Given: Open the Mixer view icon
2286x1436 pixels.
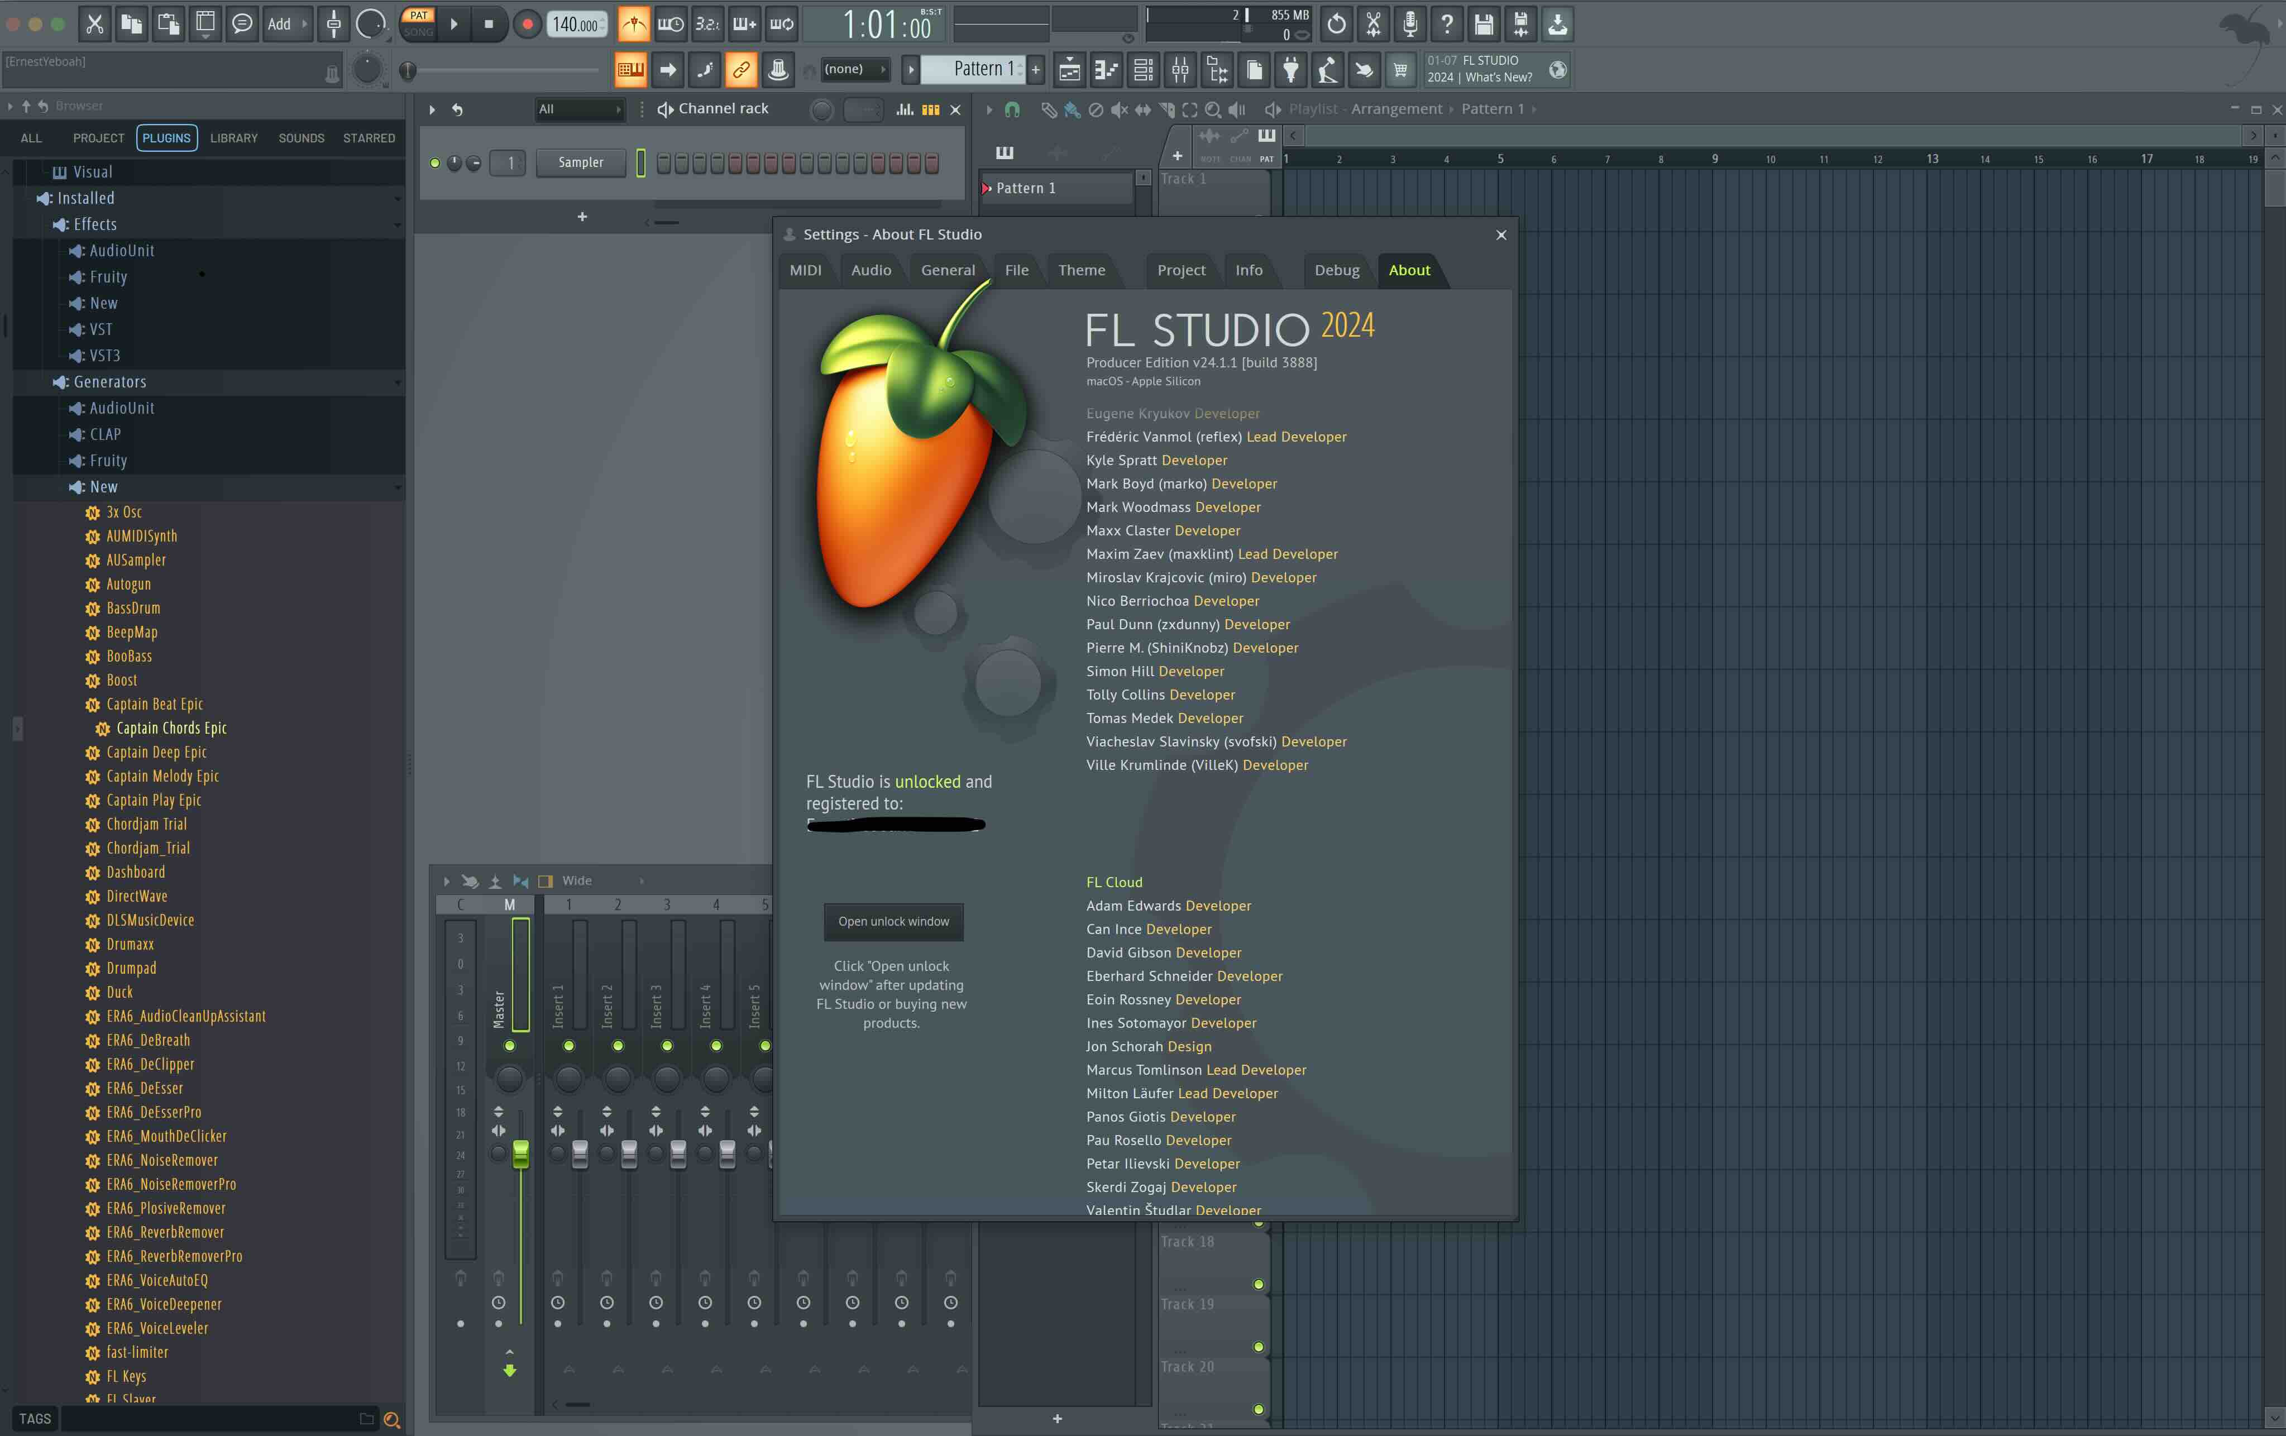Looking at the screenshot, I should point(1180,69).
